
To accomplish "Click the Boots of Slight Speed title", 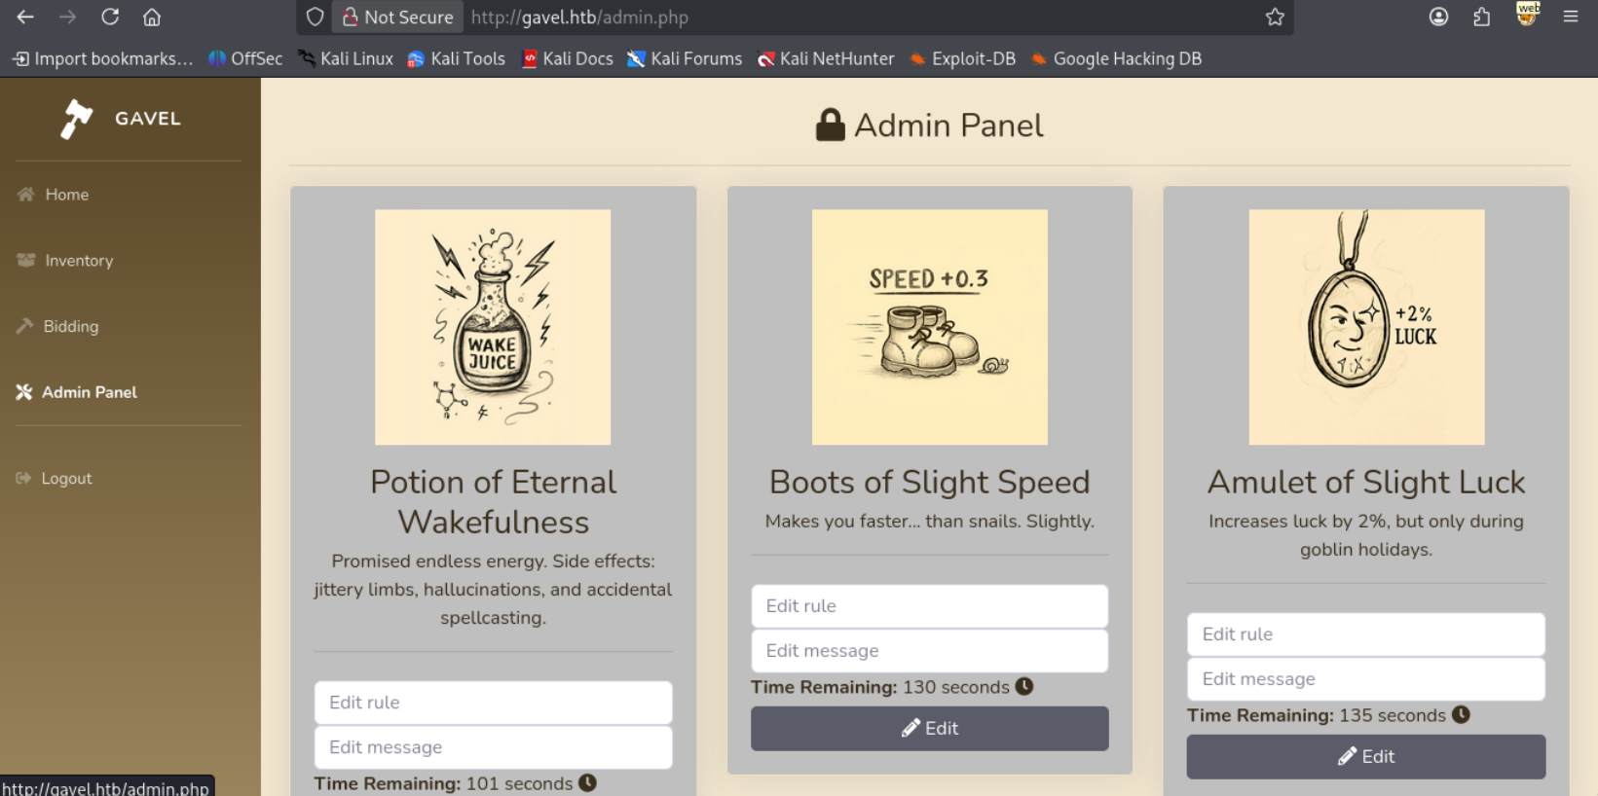I will pyautogui.click(x=929, y=482).
